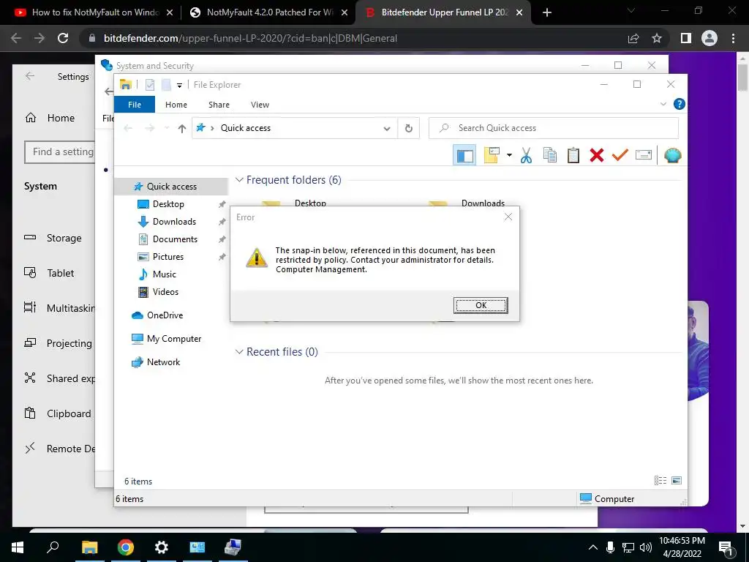Click the Classic Shell seashell icon

673,155
